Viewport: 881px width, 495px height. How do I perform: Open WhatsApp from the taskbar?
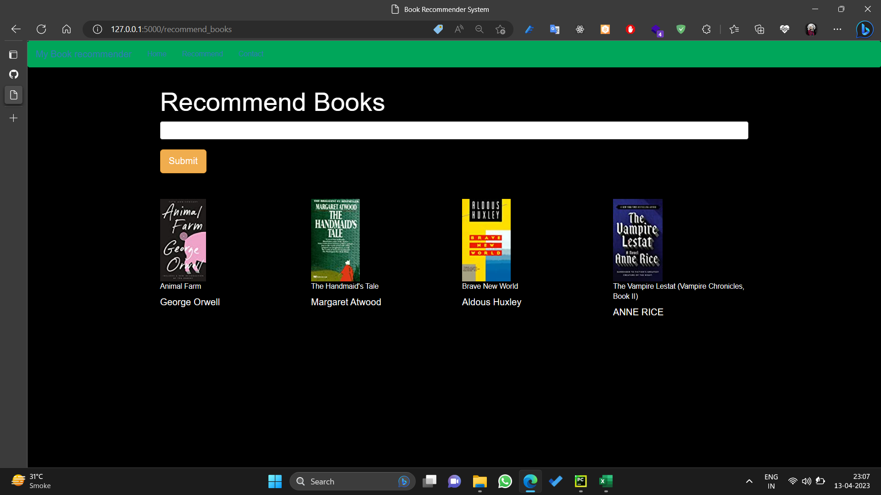point(505,481)
